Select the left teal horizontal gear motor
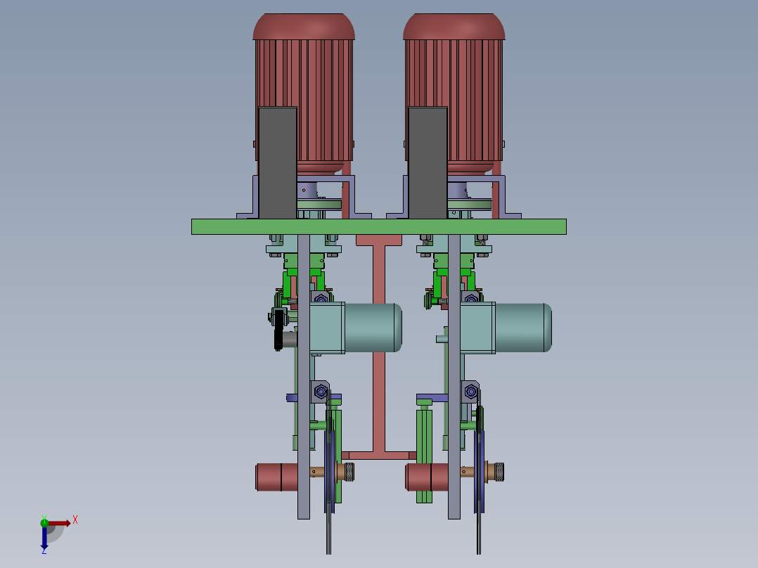Screen dimensions: 758x568 [355, 328]
